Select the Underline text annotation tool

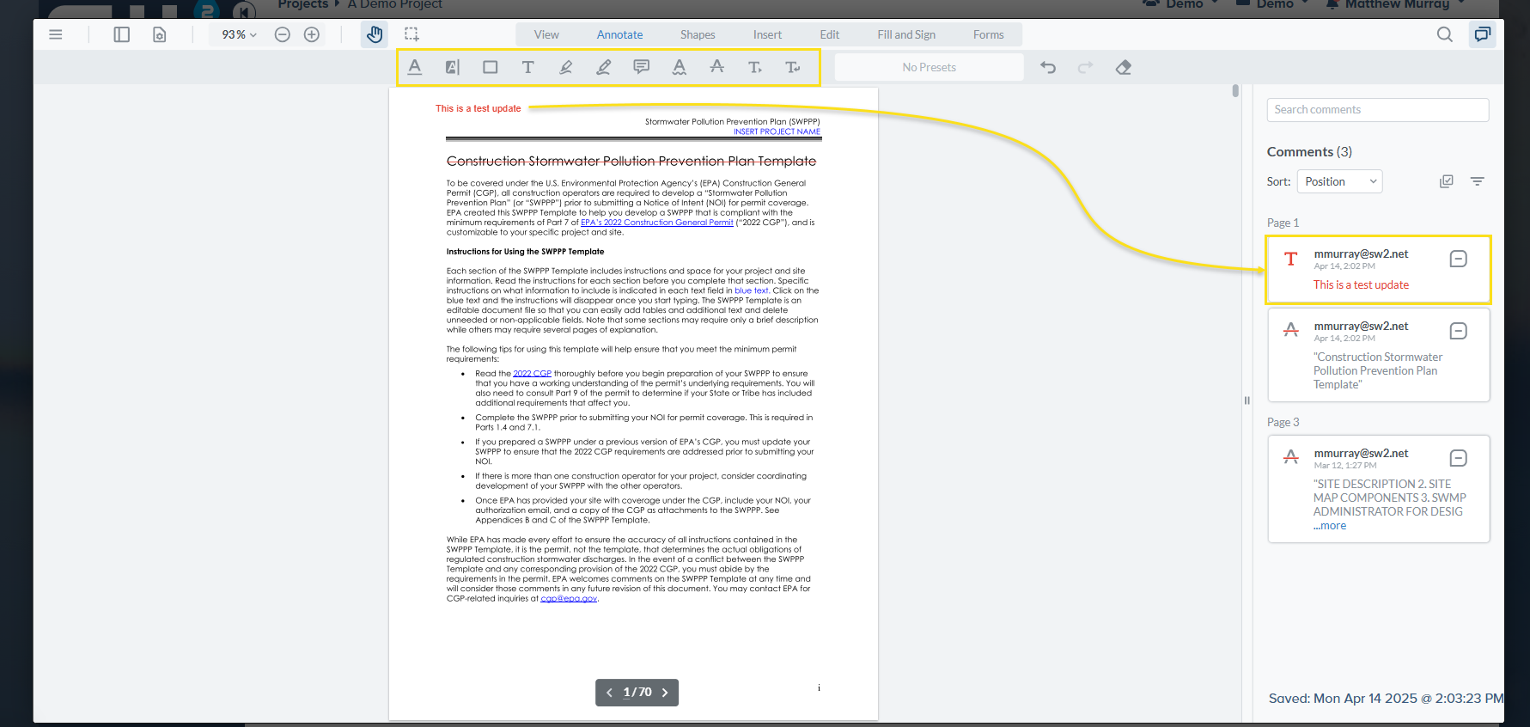(x=415, y=67)
